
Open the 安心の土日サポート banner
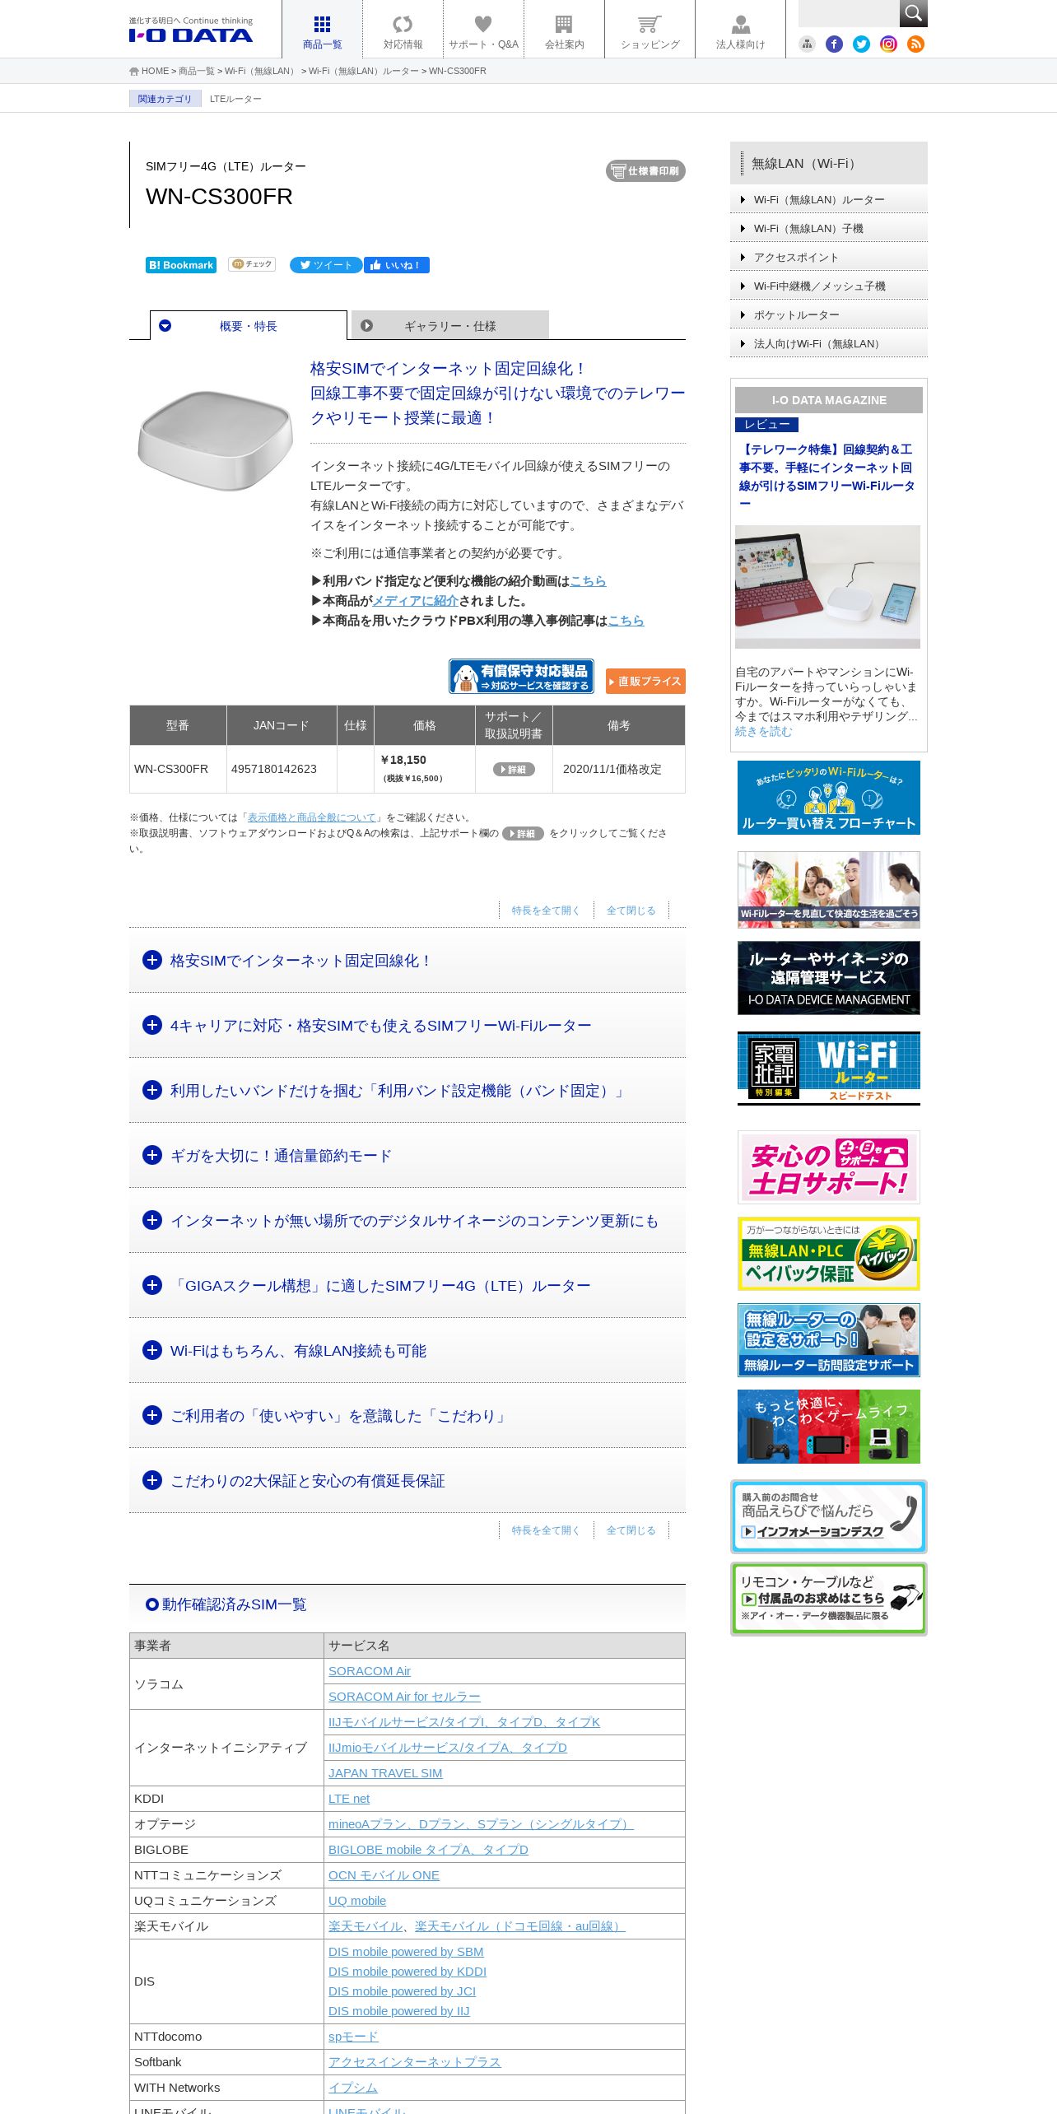pos(829,1167)
